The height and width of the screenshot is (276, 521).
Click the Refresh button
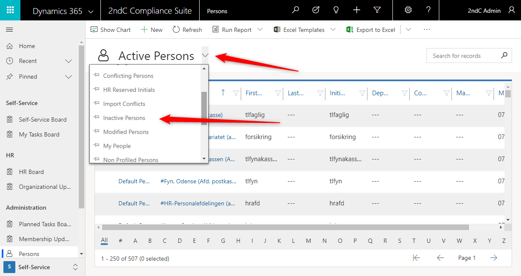point(187,30)
